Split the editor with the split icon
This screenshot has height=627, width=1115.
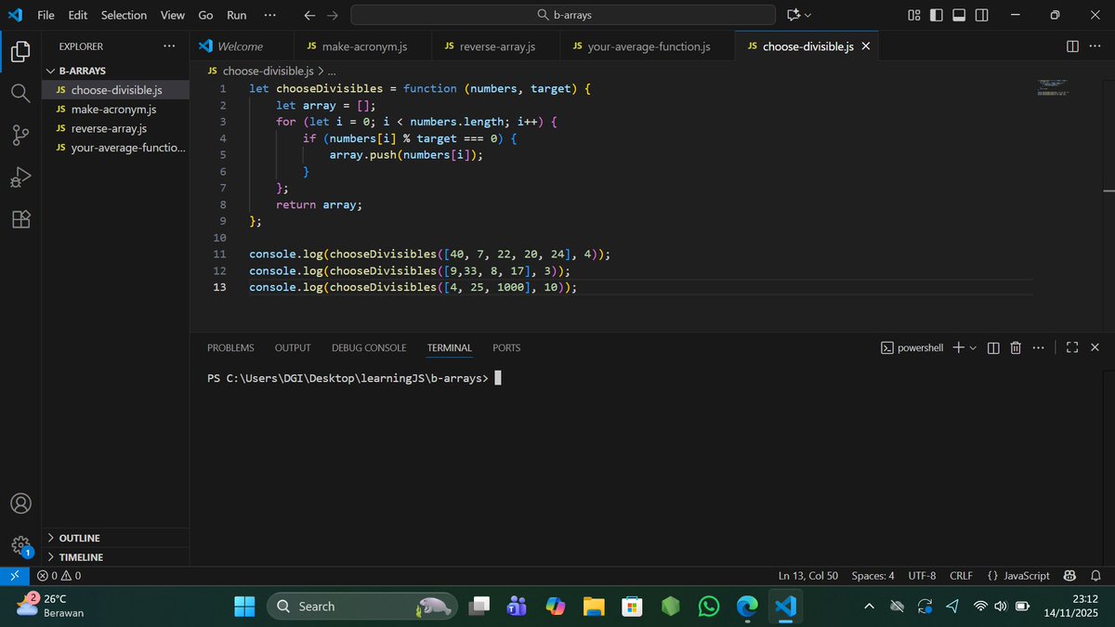[x=1074, y=46]
